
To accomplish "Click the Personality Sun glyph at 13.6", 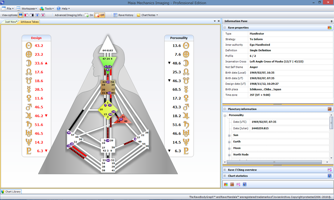I will pos(186,46).
